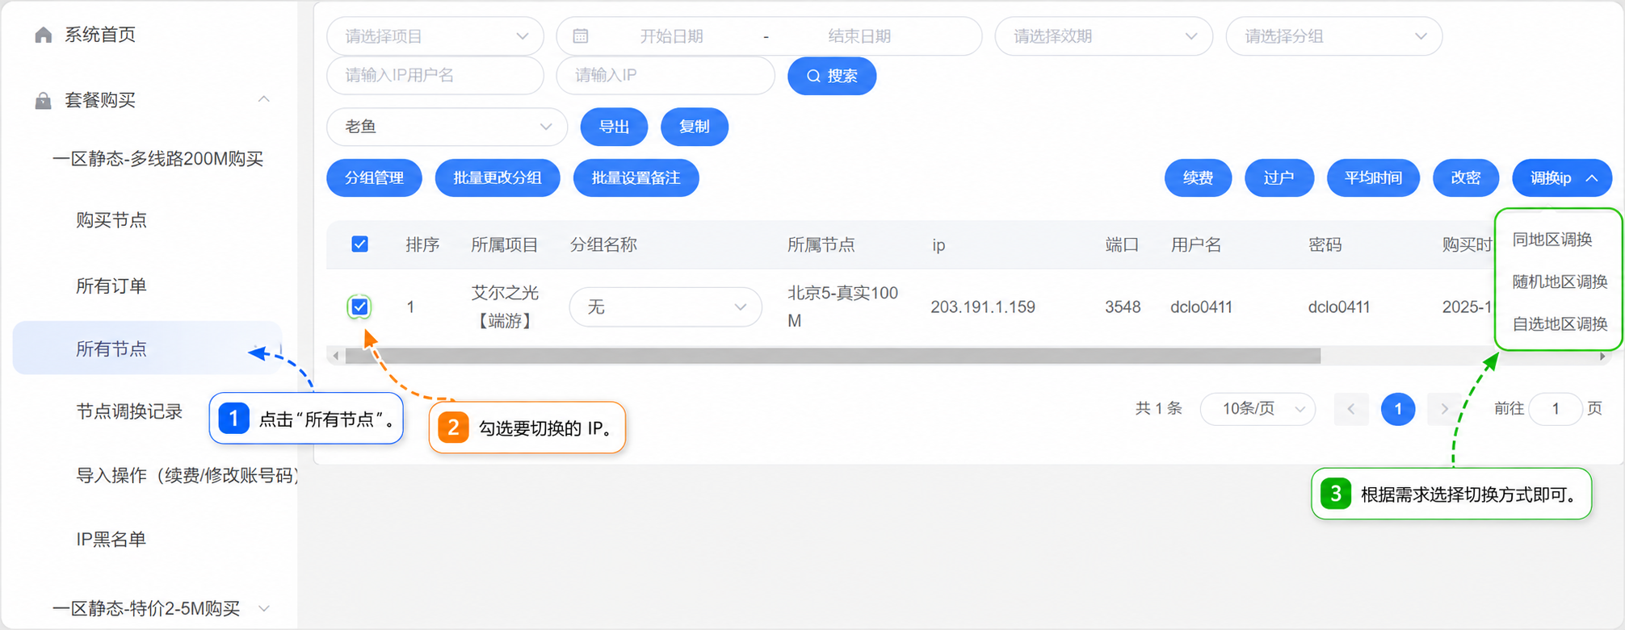This screenshot has width=1625, height=630.
Task: Click the left arrow of horizontal scrollbar
Action: 336,356
